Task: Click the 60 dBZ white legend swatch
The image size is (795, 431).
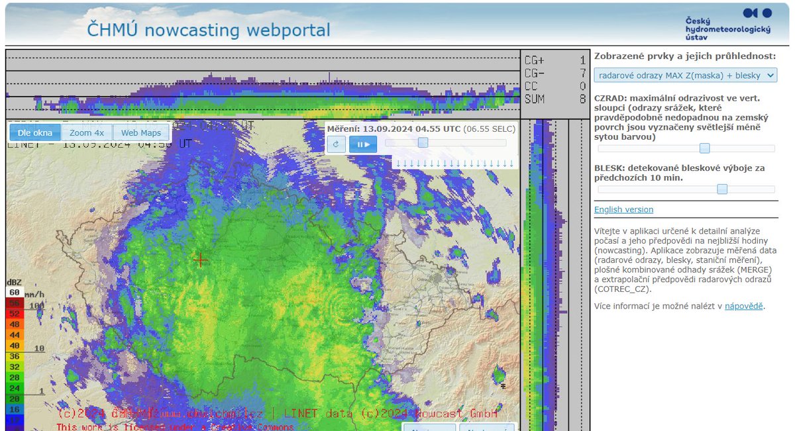Action: pos(14,292)
